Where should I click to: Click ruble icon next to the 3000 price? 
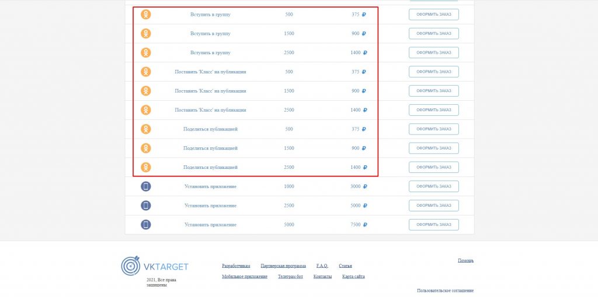pyautogui.click(x=365, y=186)
